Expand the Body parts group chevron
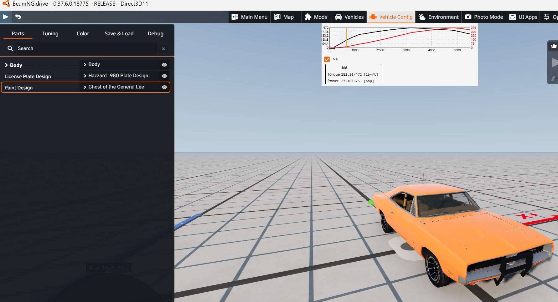 tap(6, 65)
